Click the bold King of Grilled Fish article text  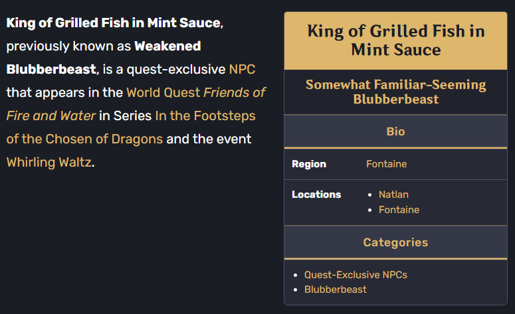pos(114,23)
